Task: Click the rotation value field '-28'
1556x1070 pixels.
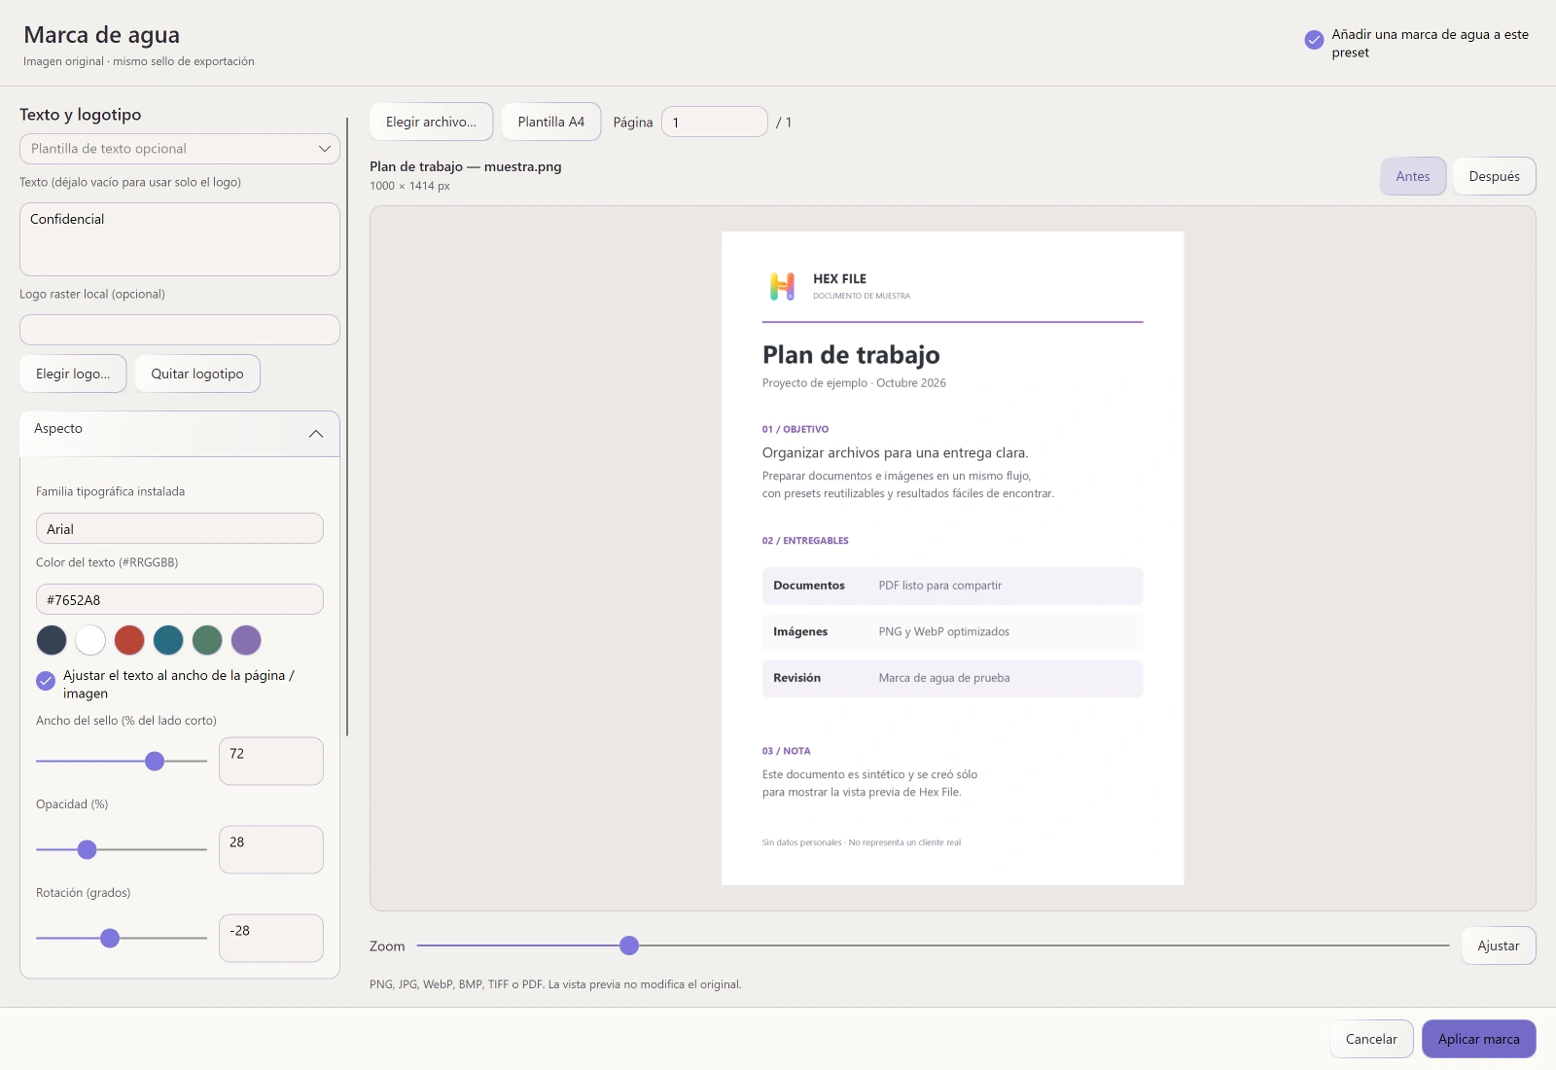Action: pyautogui.click(x=271, y=938)
